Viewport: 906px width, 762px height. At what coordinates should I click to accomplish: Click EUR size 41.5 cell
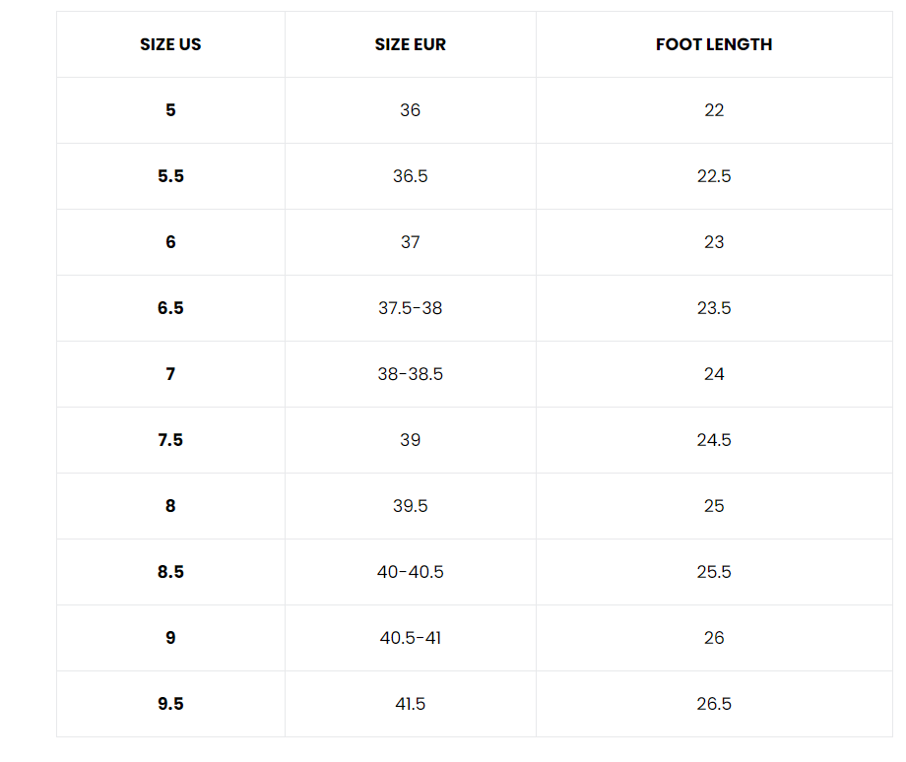[x=410, y=704]
